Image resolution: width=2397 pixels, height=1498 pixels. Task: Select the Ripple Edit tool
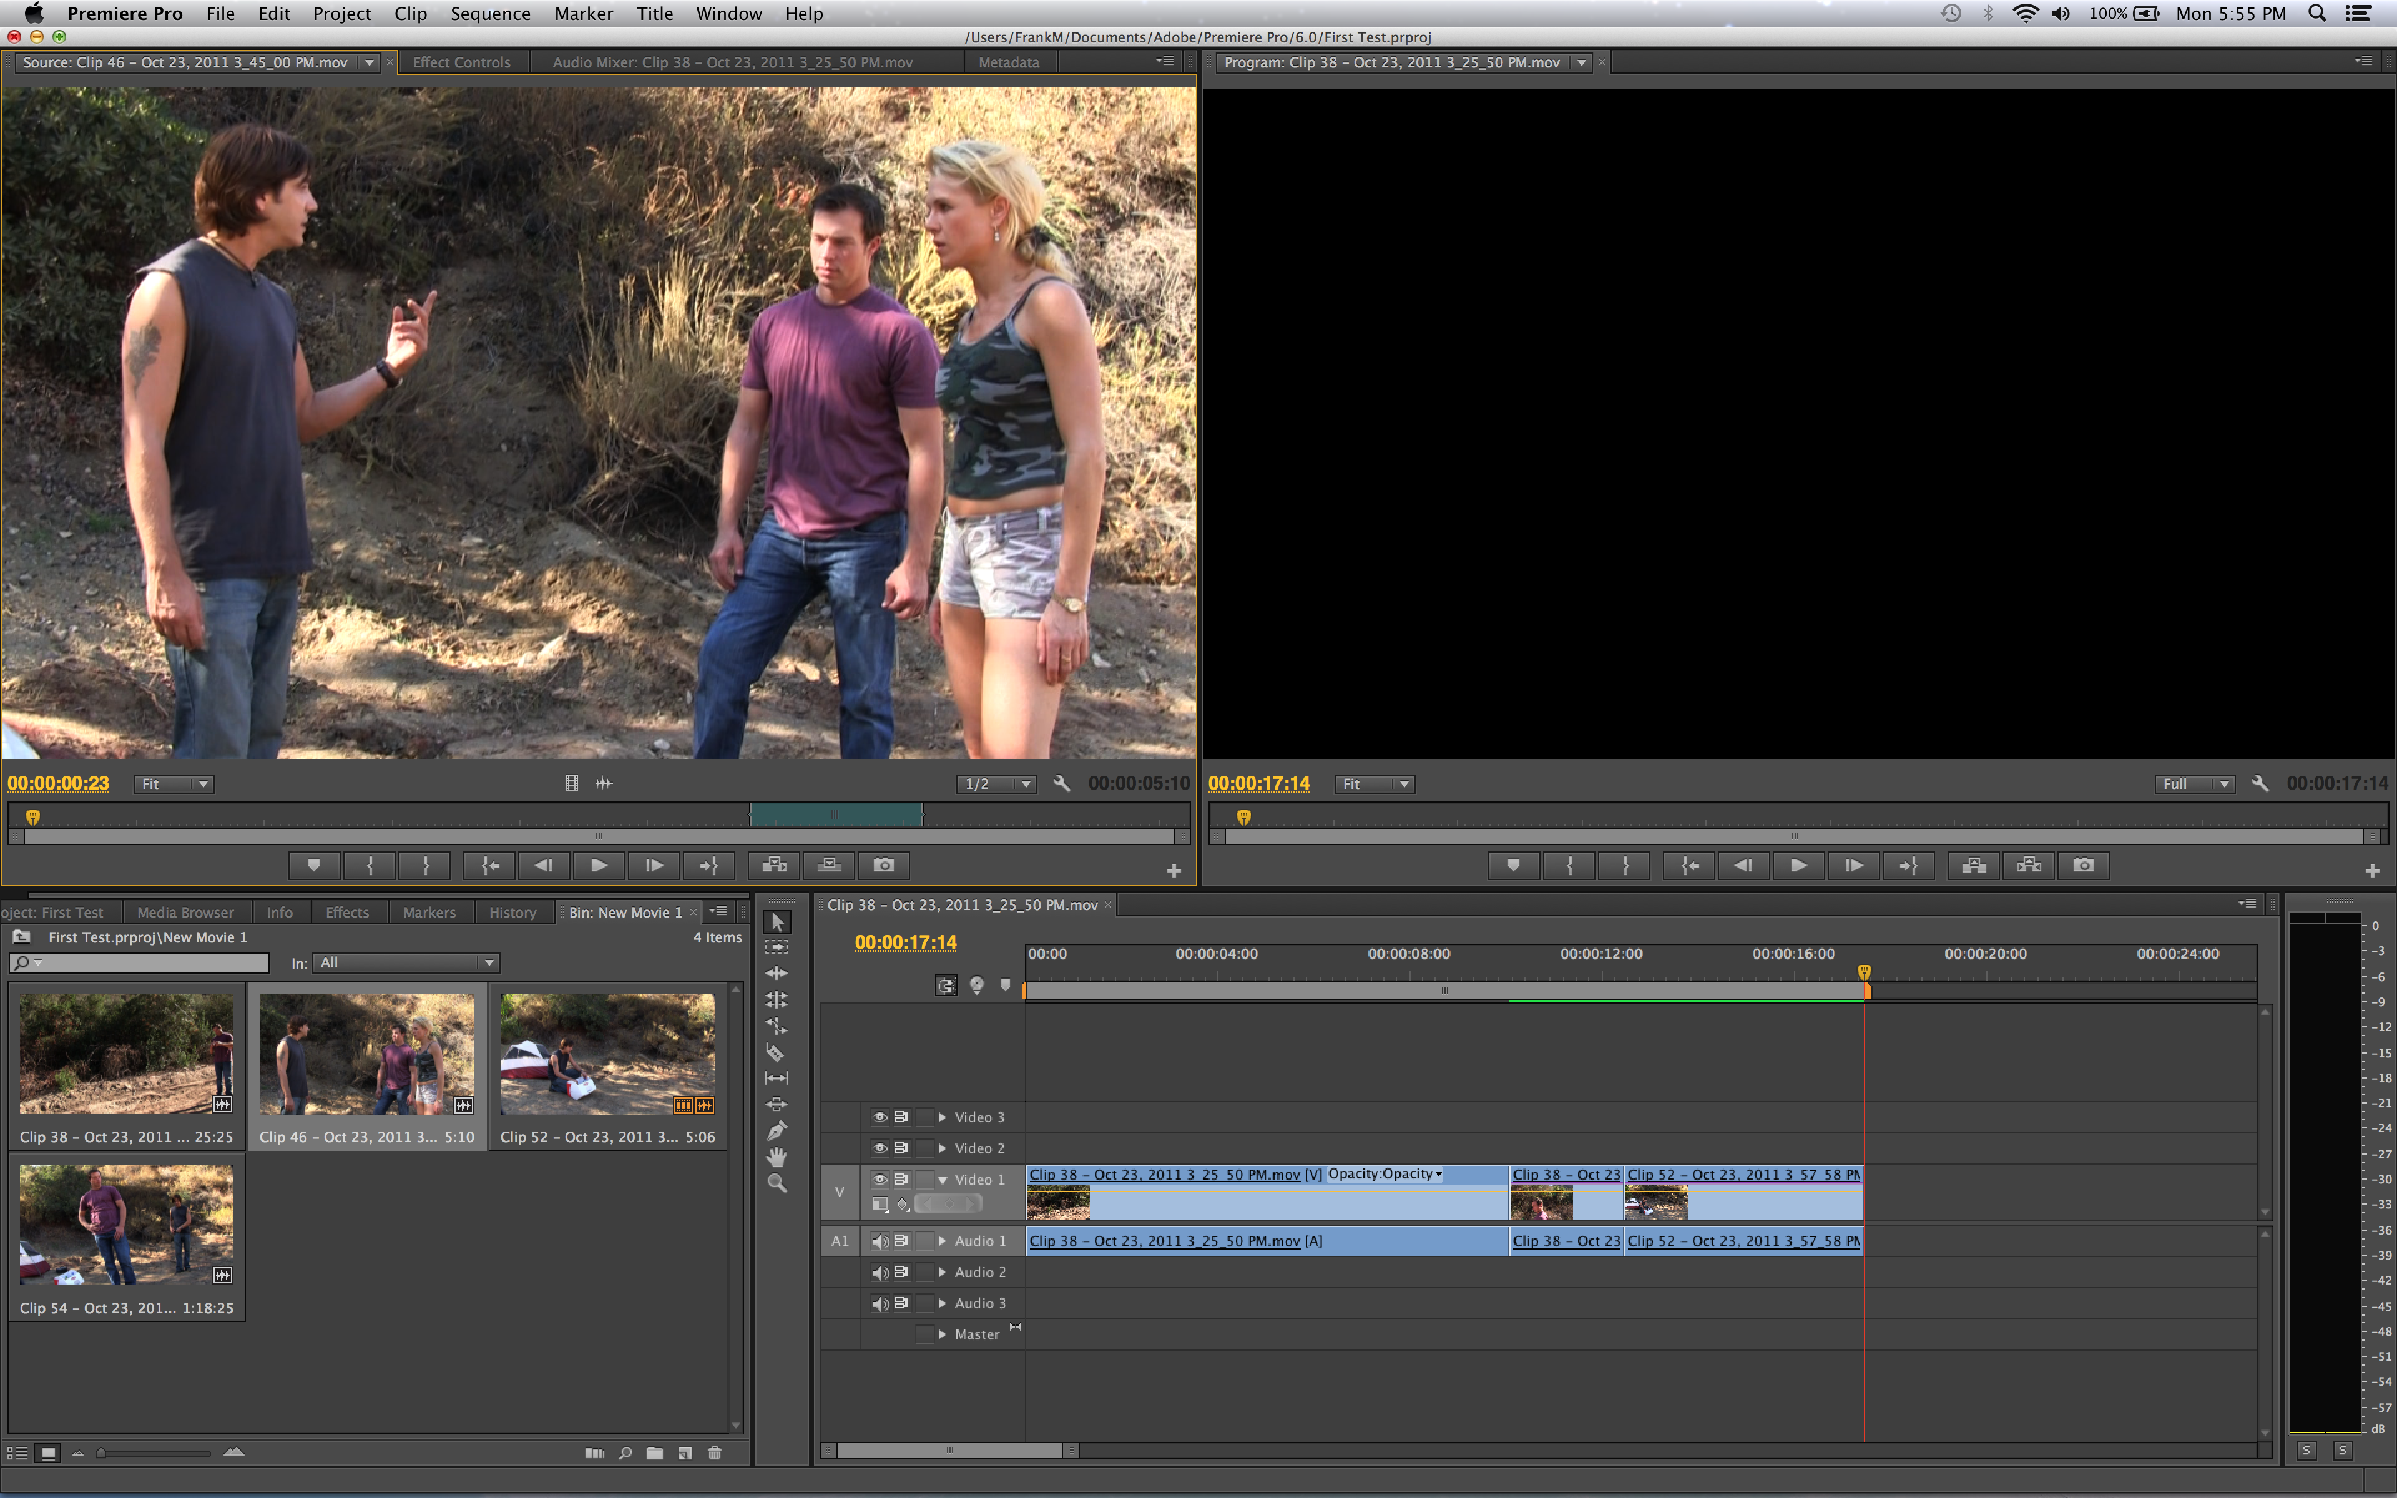(775, 974)
